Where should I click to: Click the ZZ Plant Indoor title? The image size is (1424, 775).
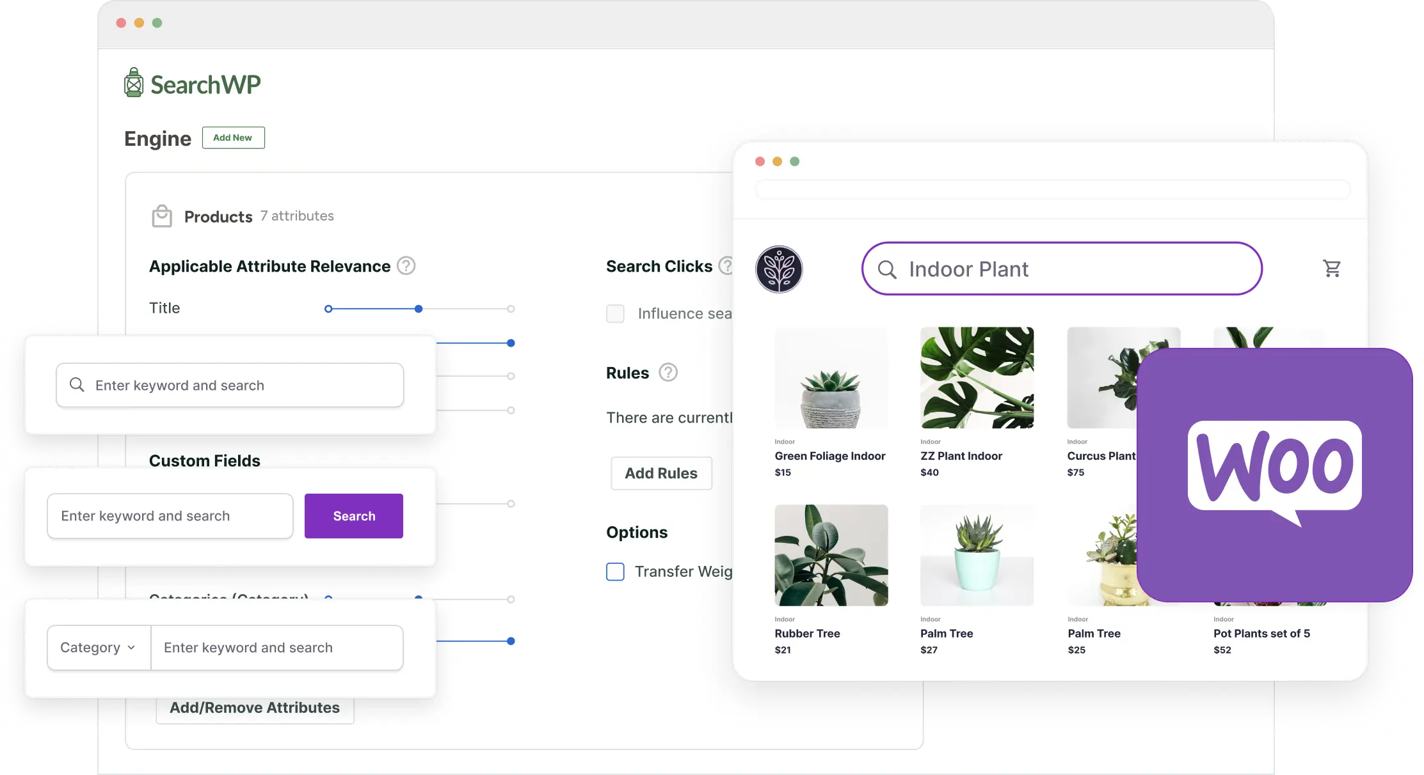961,456
